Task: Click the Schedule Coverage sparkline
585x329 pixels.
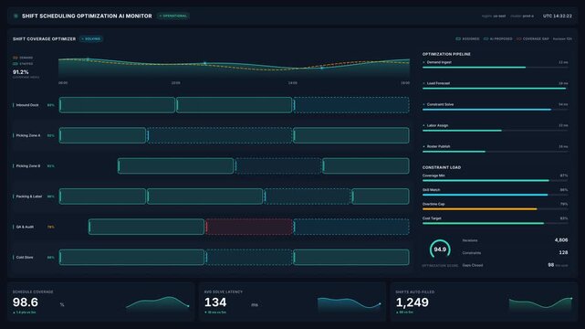Action: pyautogui.click(x=158, y=303)
